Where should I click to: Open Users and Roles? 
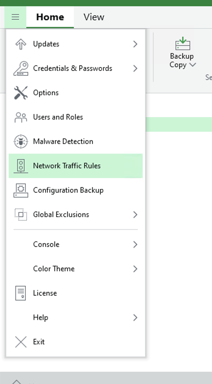tap(76, 117)
